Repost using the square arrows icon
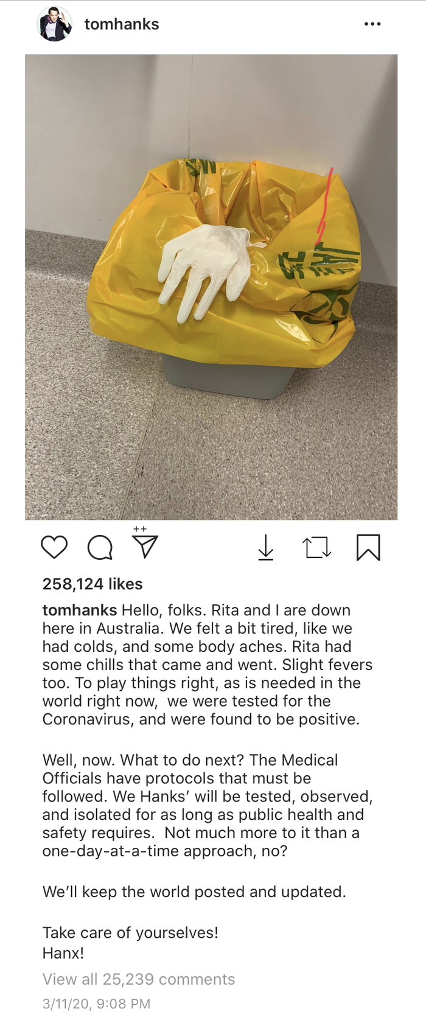 [x=317, y=548]
